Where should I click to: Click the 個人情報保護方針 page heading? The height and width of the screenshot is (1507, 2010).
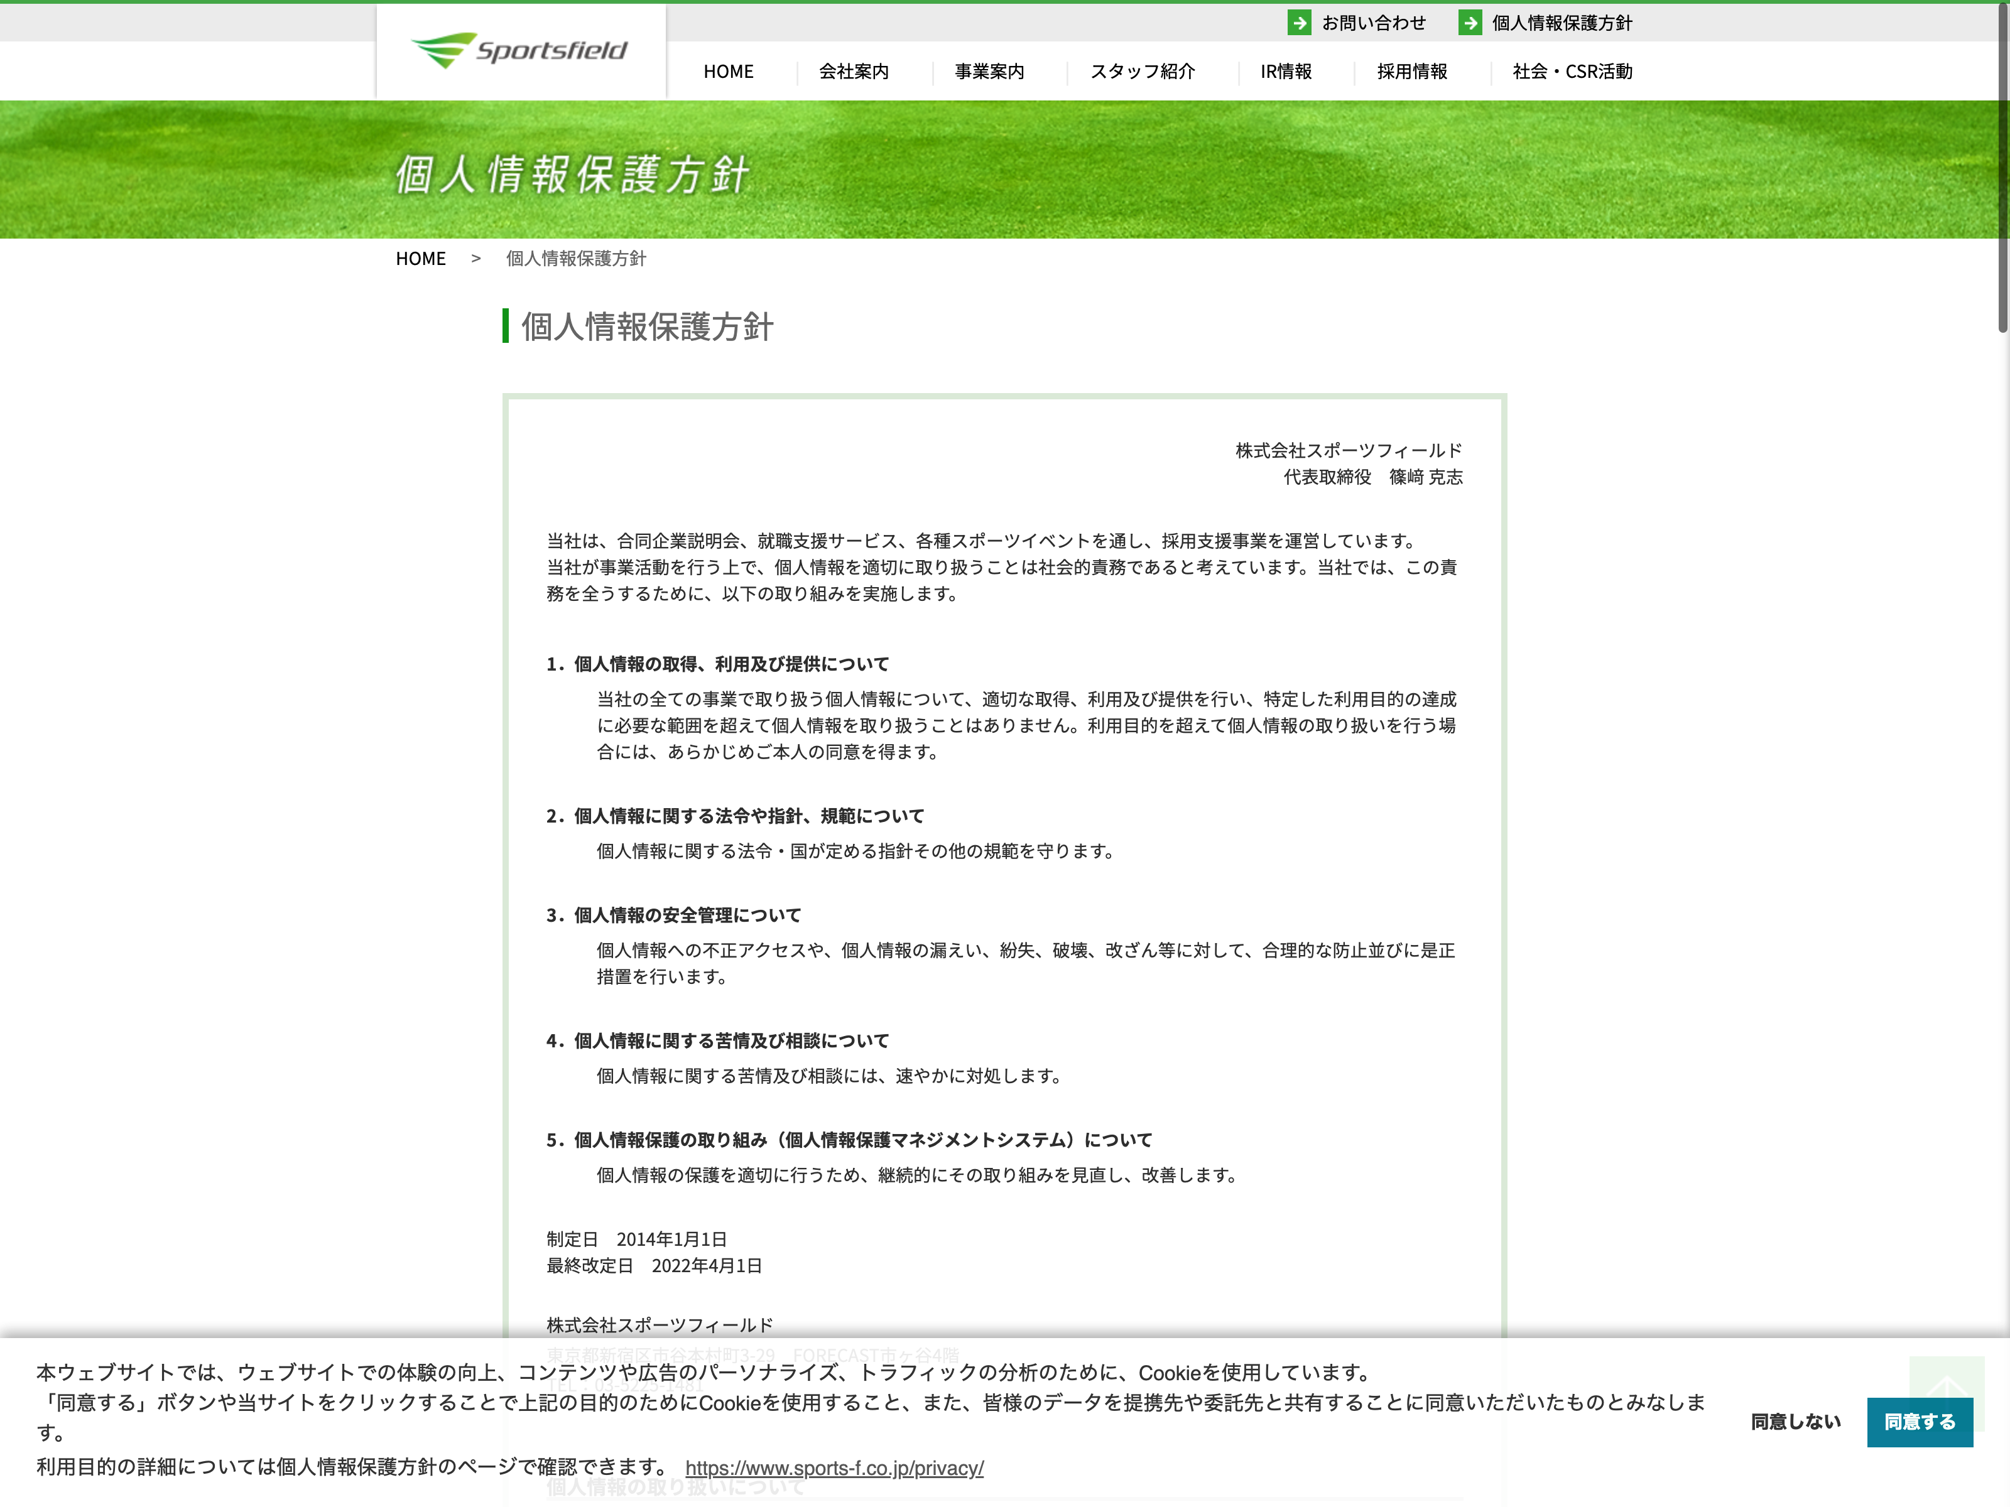[646, 327]
